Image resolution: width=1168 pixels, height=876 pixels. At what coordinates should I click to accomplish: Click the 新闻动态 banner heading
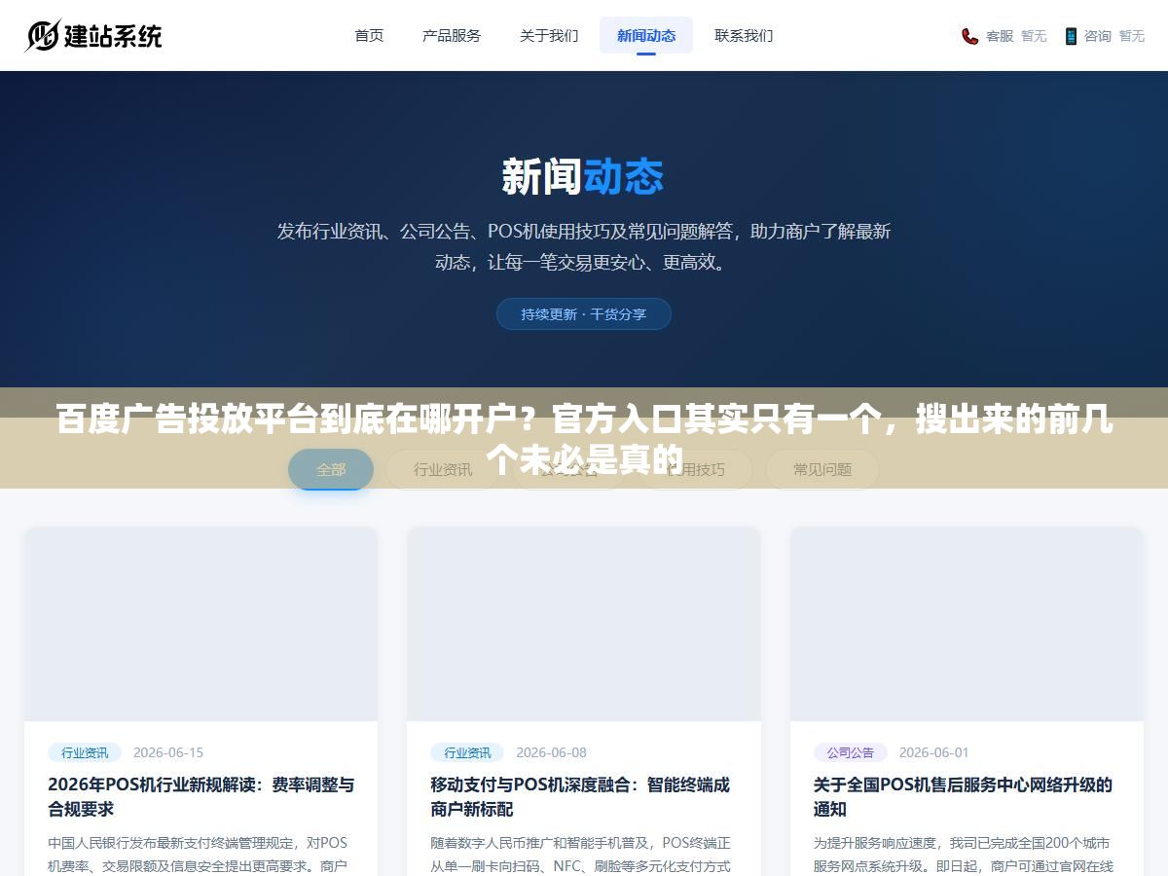pyautogui.click(x=584, y=177)
